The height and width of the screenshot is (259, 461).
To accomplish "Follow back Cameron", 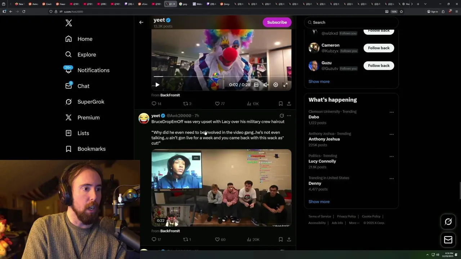I will click(x=379, y=48).
